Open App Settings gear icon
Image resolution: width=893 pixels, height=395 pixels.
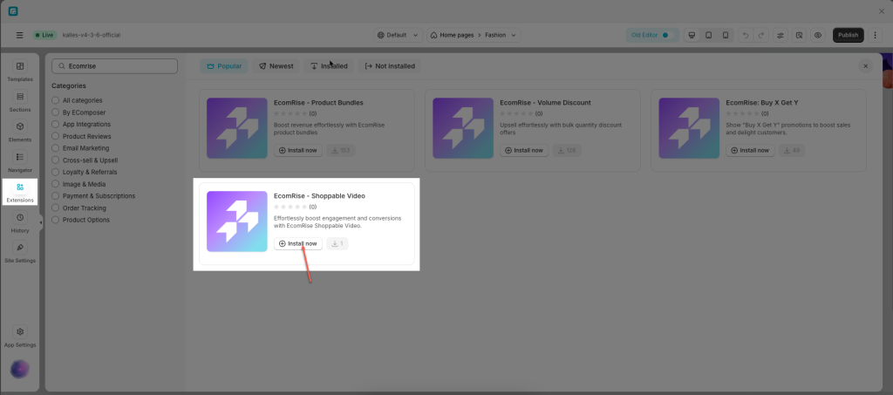20,332
